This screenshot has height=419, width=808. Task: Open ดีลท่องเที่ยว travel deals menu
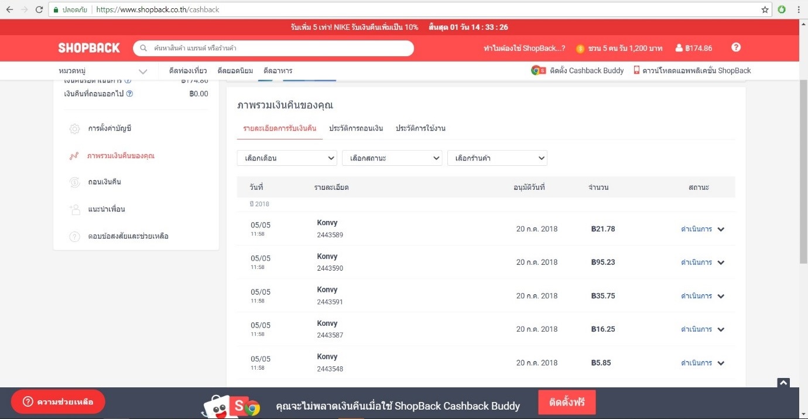[x=188, y=70]
